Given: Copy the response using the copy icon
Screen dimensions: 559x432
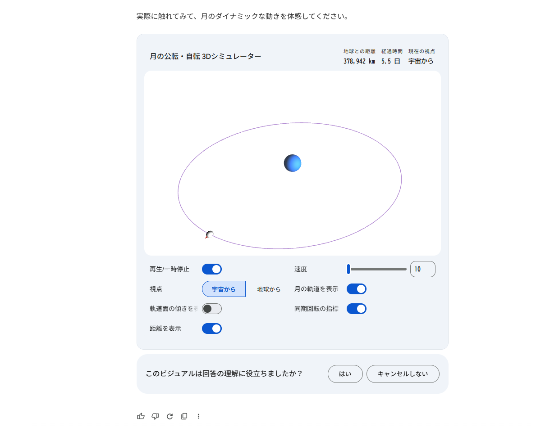Looking at the screenshot, I should pos(184,416).
